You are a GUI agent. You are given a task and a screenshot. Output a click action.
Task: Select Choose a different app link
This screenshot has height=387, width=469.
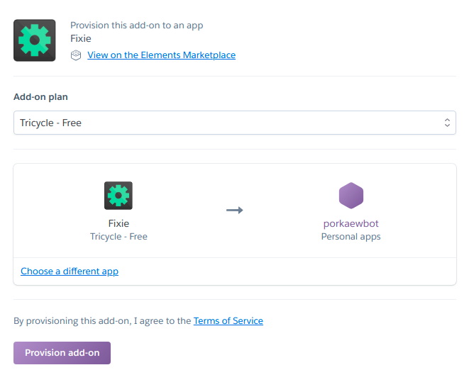[70, 271]
